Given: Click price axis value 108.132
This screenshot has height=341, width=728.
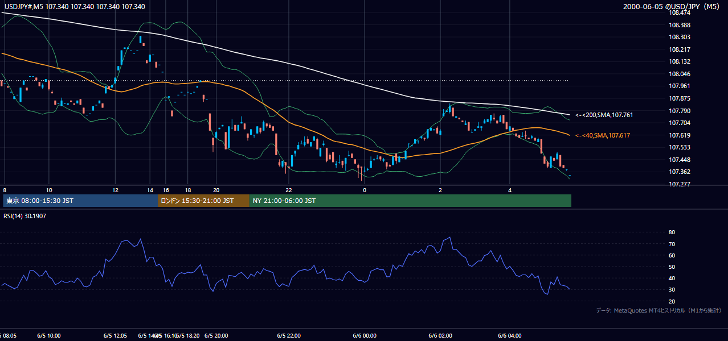Looking at the screenshot, I should point(679,62).
